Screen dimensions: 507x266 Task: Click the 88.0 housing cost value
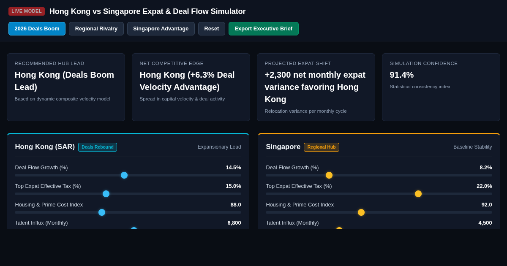pyautogui.click(x=236, y=205)
